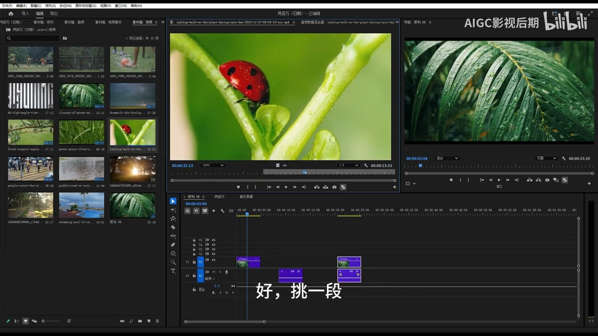Switch to the 导出 workspace tab
The height and width of the screenshot is (336, 598).
click(54, 14)
